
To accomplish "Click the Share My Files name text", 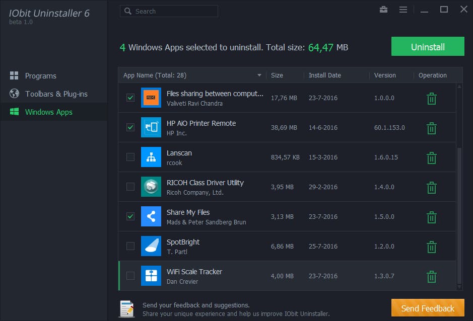I will [188, 212].
